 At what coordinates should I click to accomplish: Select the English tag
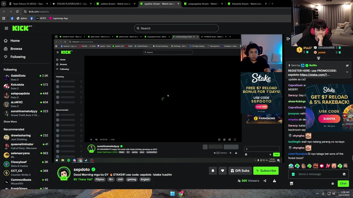(x=145, y=179)
